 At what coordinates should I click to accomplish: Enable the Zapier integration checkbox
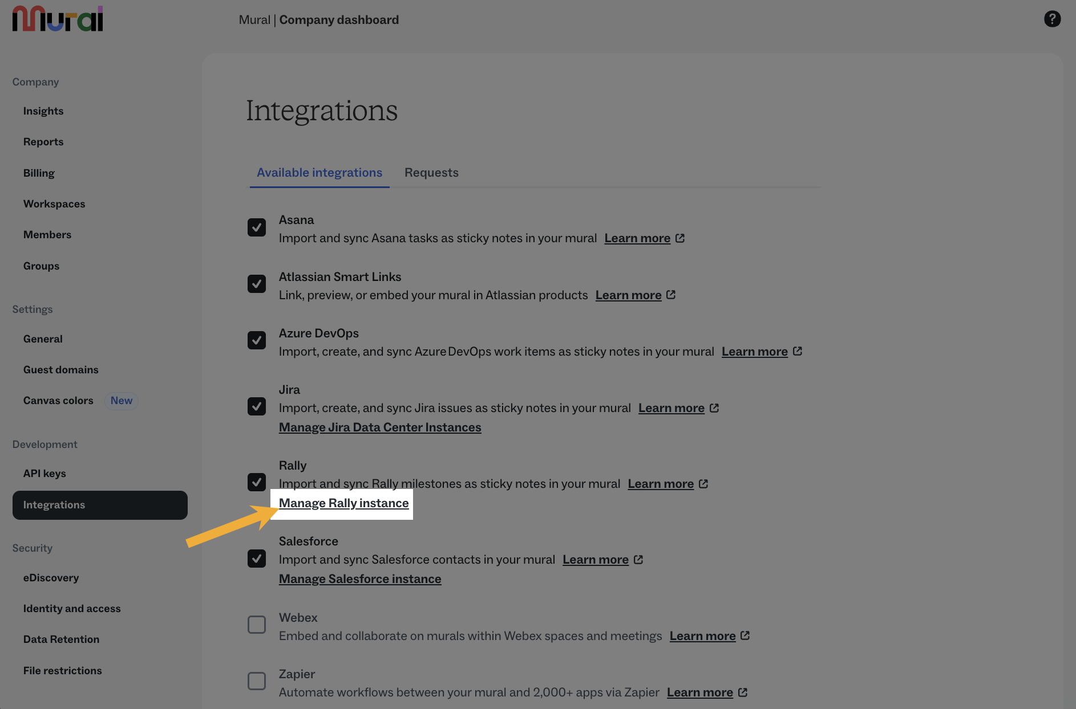tap(257, 681)
